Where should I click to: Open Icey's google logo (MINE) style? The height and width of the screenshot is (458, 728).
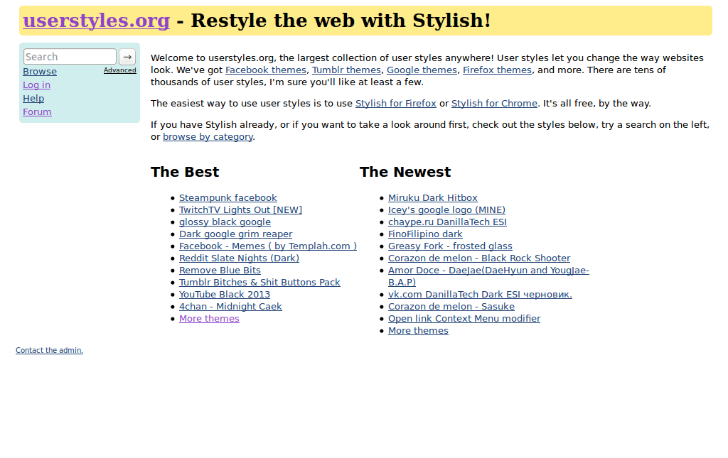pyautogui.click(x=446, y=210)
